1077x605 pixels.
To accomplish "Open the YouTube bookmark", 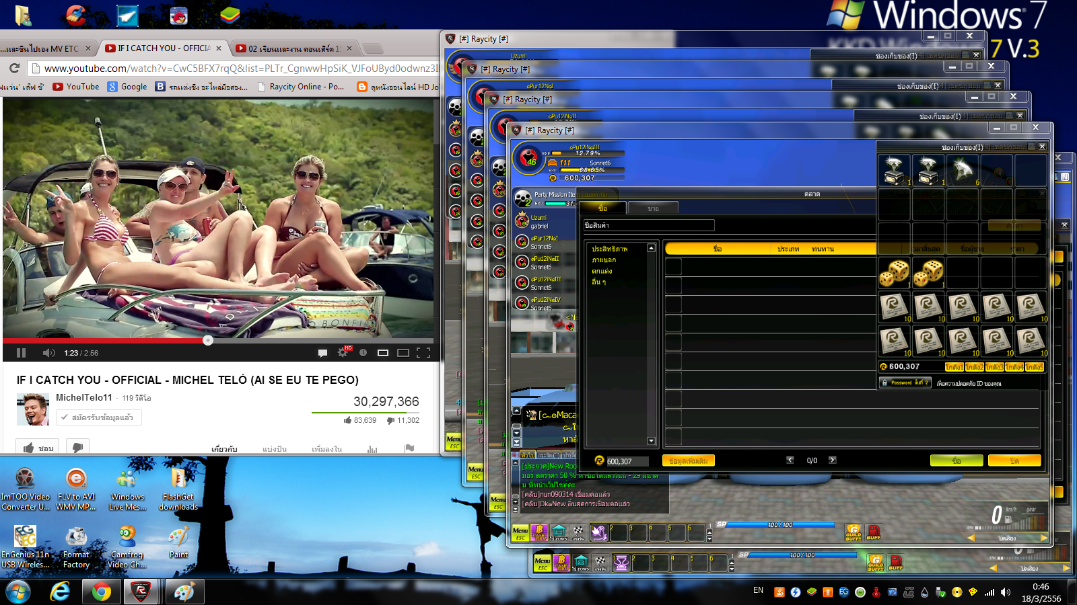I will tap(76, 87).
